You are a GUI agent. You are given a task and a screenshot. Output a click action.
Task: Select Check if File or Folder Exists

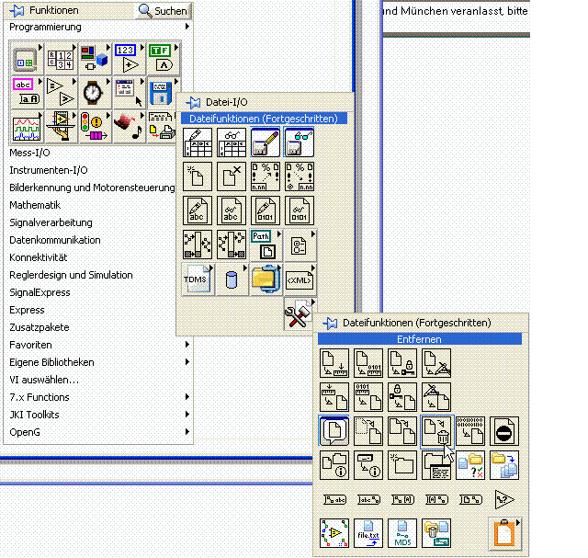tap(470, 465)
